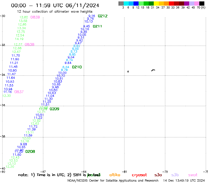Click the s3b satellite legend label
The height and width of the screenshot is (183, 208).
click(175, 175)
